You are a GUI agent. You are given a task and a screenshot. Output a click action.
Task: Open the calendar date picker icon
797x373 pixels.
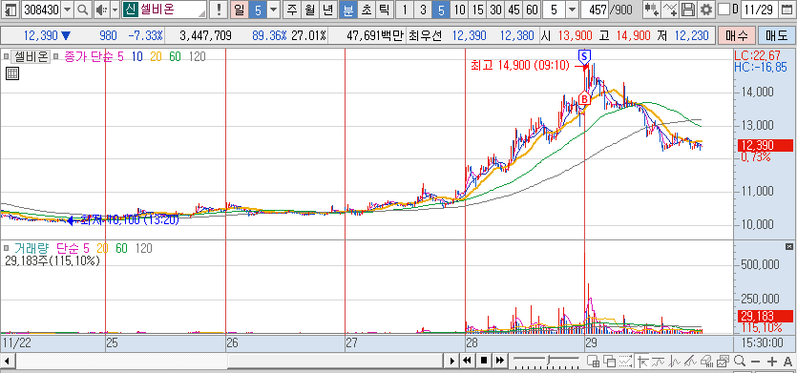(787, 10)
